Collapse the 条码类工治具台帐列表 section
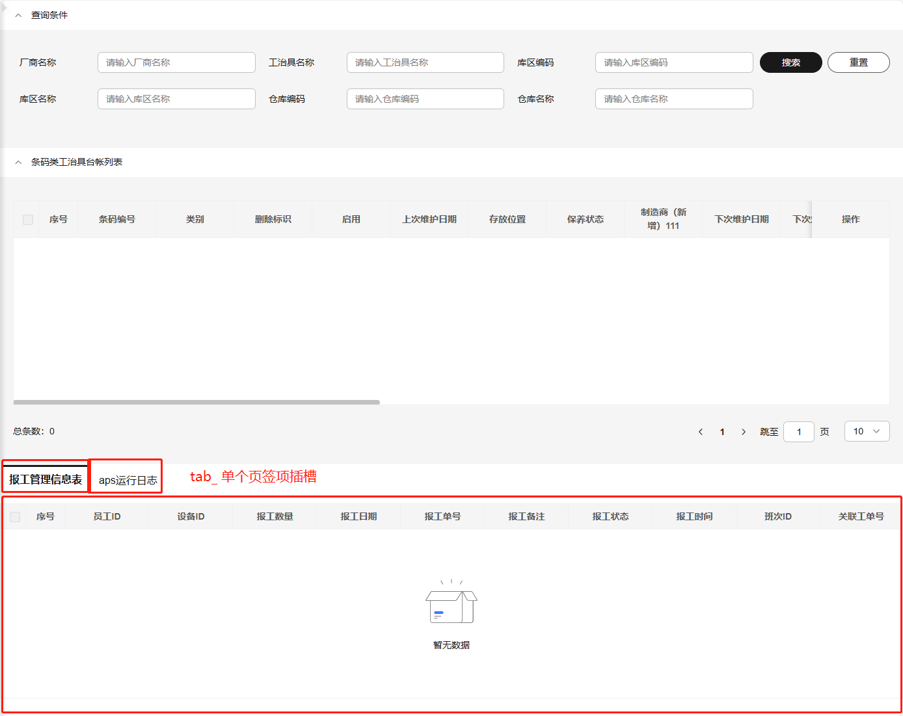The height and width of the screenshot is (716, 903). coord(18,162)
